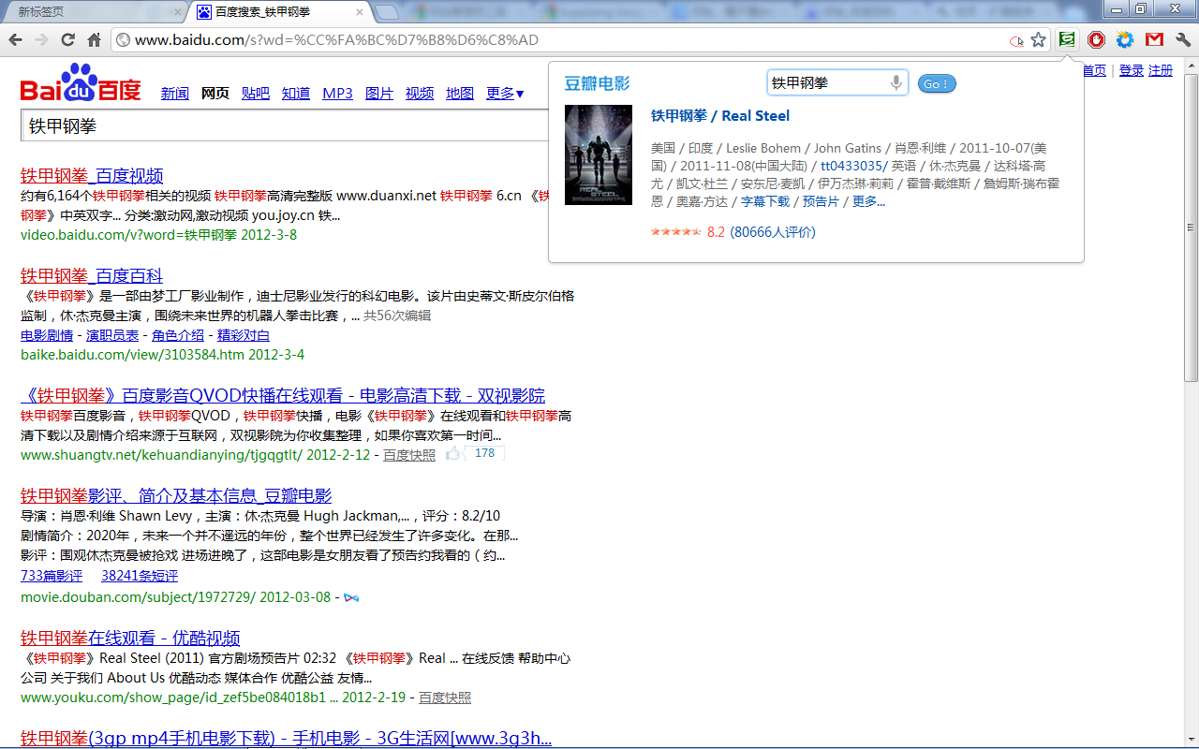Click the 字幕下载 link in popup

point(765,201)
